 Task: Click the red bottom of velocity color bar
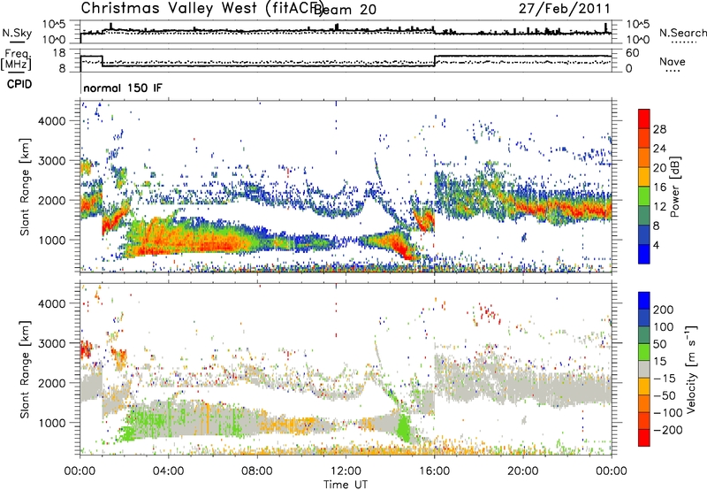644,438
